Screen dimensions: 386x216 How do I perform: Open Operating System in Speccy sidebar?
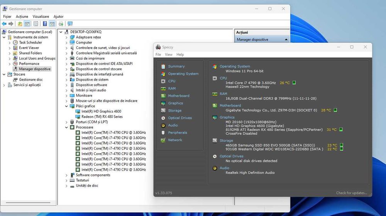coord(183,74)
